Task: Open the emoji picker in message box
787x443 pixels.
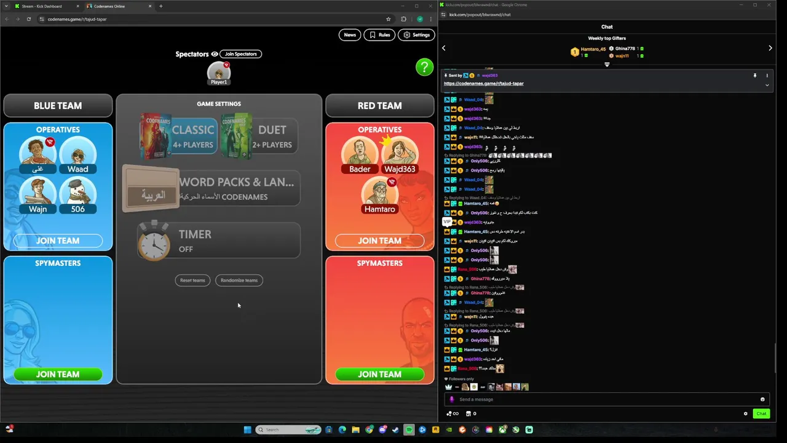Action: (762, 399)
